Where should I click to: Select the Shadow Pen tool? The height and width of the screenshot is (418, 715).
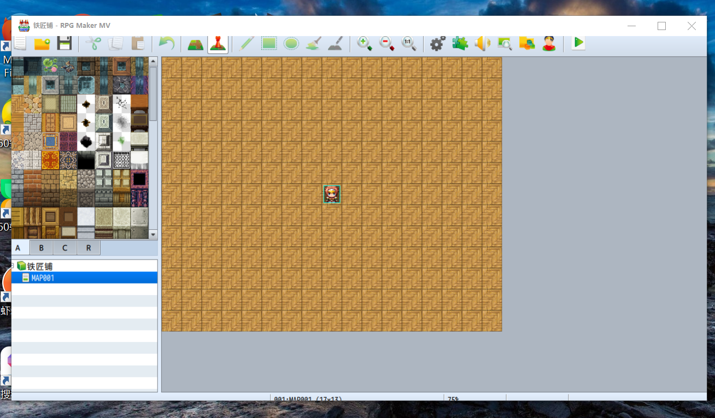click(x=336, y=43)
